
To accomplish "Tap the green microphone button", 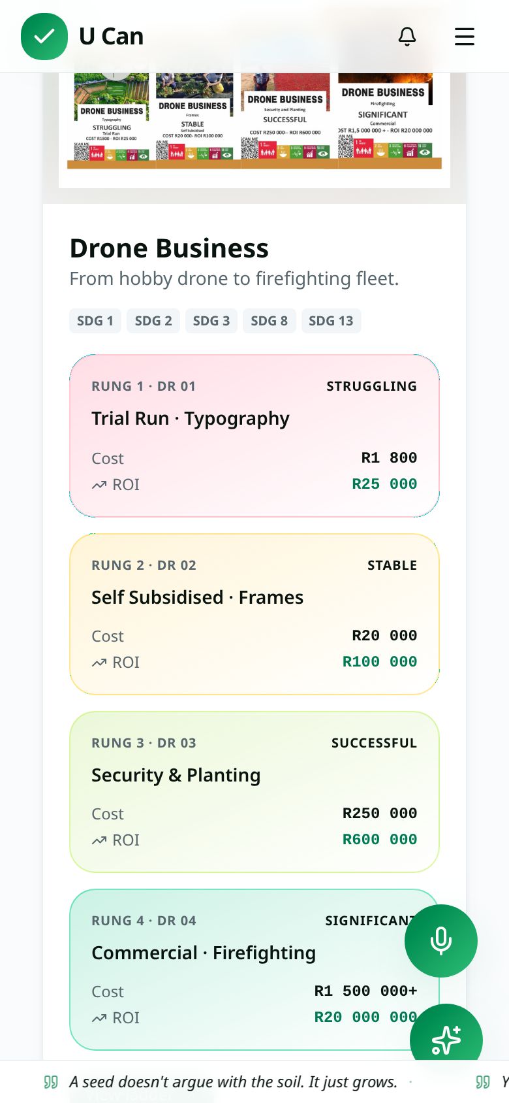I will [x=441, y=941].
